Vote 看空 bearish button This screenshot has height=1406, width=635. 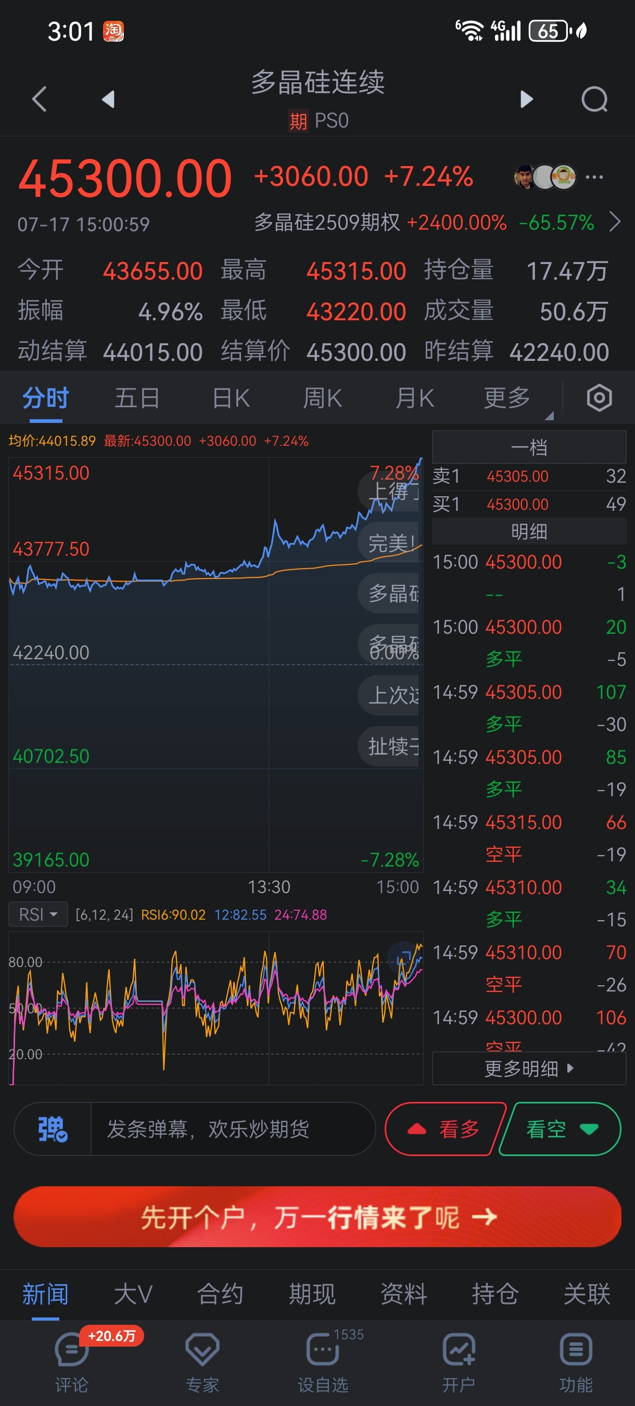[560, 1129]
